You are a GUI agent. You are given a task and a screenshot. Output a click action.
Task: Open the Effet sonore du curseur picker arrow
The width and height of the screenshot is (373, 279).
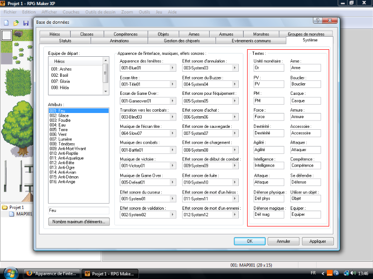pyautogui.click(x=173, y=199)
